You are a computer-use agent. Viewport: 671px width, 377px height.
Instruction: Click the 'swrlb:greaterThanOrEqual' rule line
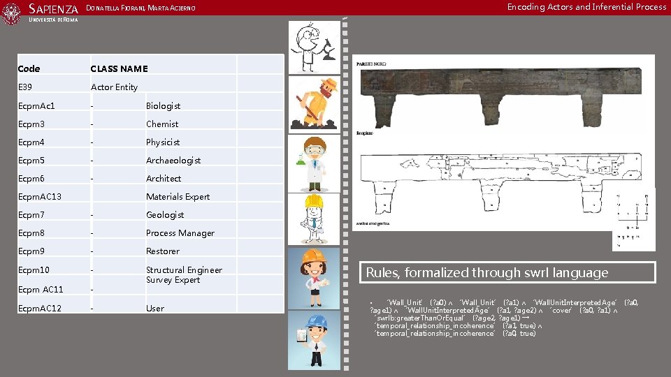[452, 318]
